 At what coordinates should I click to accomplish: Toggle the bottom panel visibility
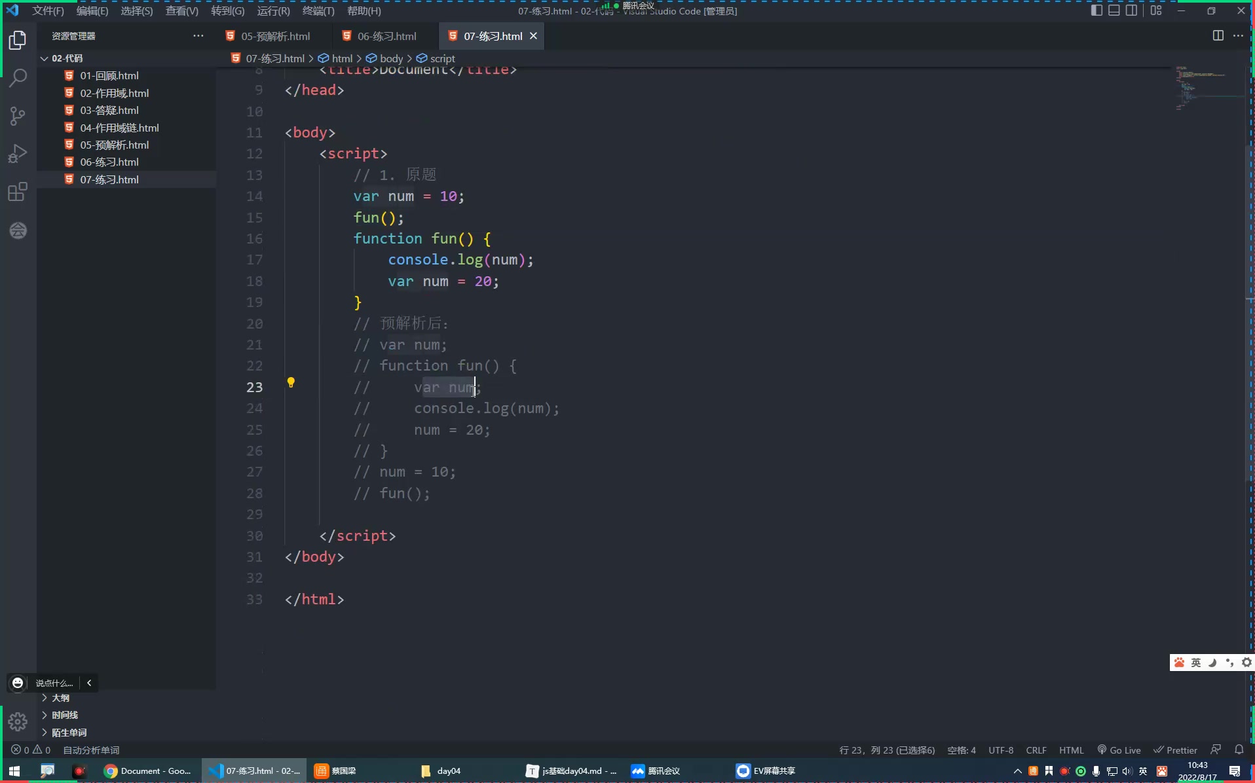pyautogui.click(x=1114, y=10)
